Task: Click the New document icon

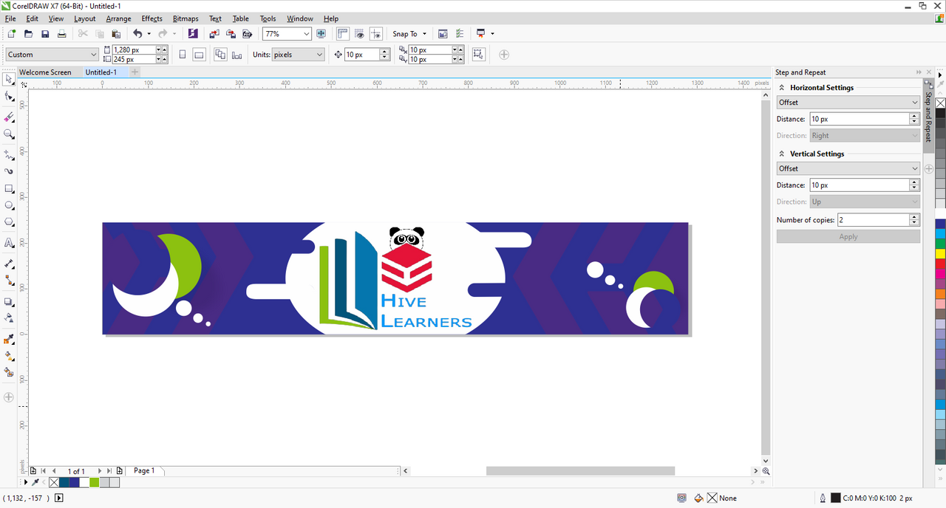Action: pos(11,34)
